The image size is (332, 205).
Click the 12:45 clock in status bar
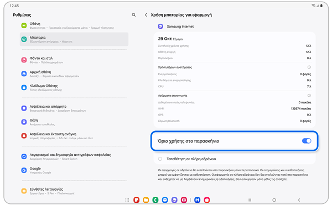pyautogui.click(x=14, y=6)
